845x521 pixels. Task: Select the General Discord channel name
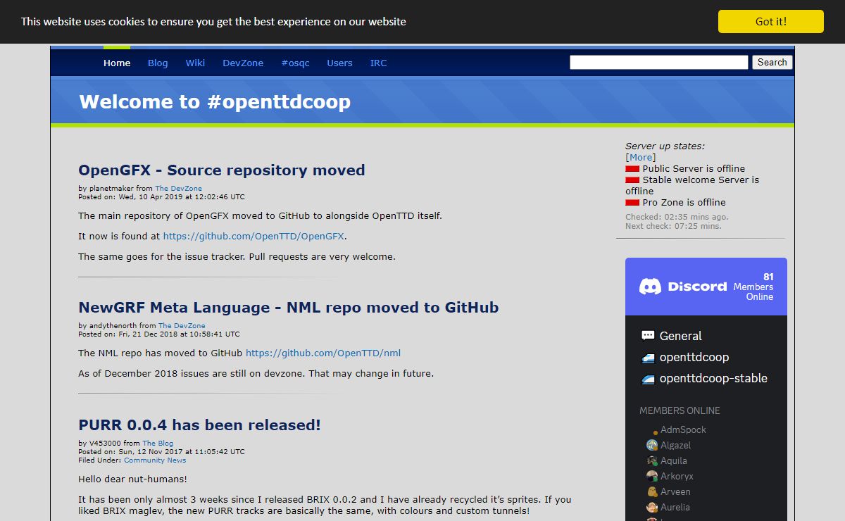pyautogui.click(x=680, y=336)
